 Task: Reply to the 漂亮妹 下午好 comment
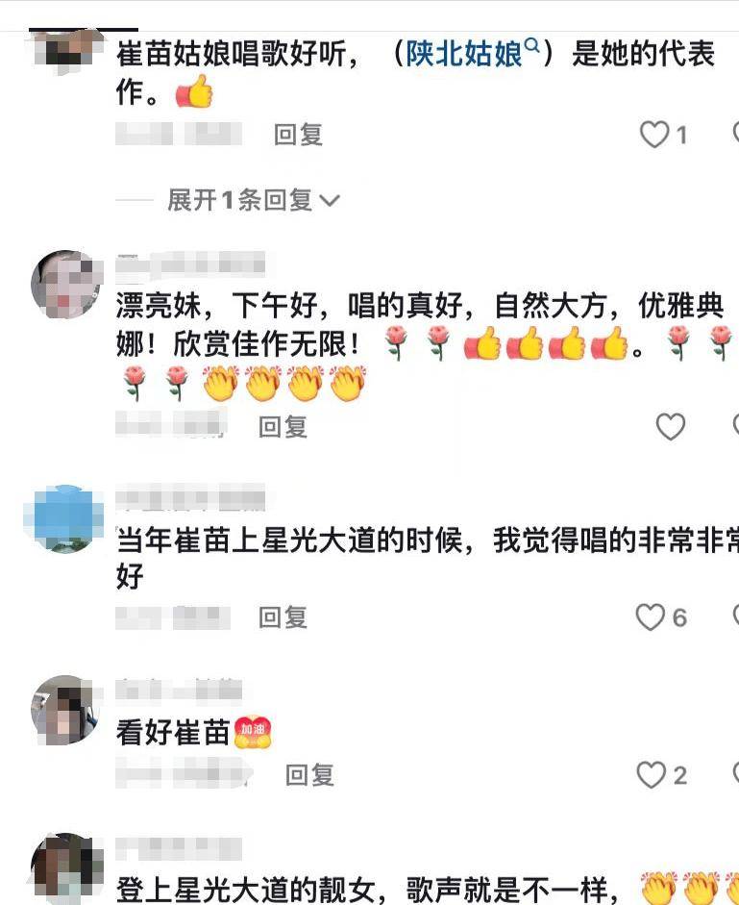(283, 426)
